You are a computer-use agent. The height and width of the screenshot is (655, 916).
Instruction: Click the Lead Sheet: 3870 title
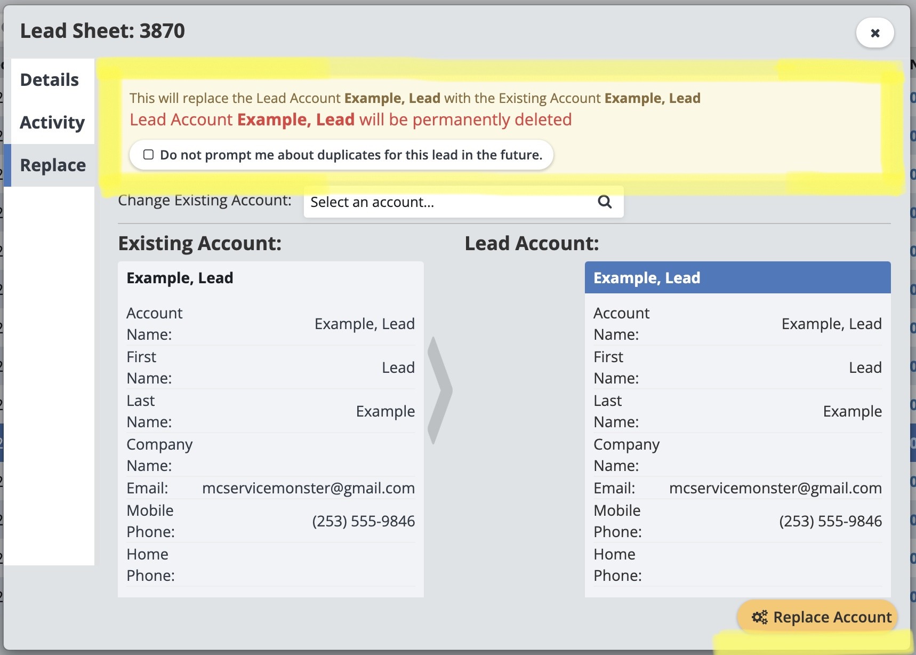pos(102,31)
